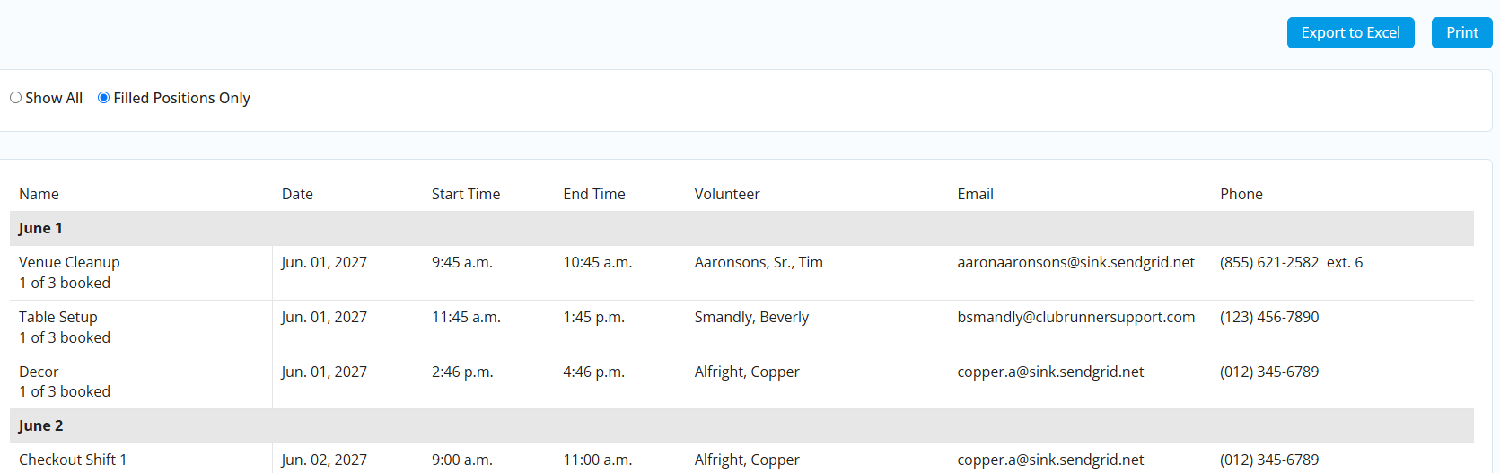Click the 4:46 p.m. end time
Screen dimensions: 1500x473
pyautogui.click(x=594, y=372)
